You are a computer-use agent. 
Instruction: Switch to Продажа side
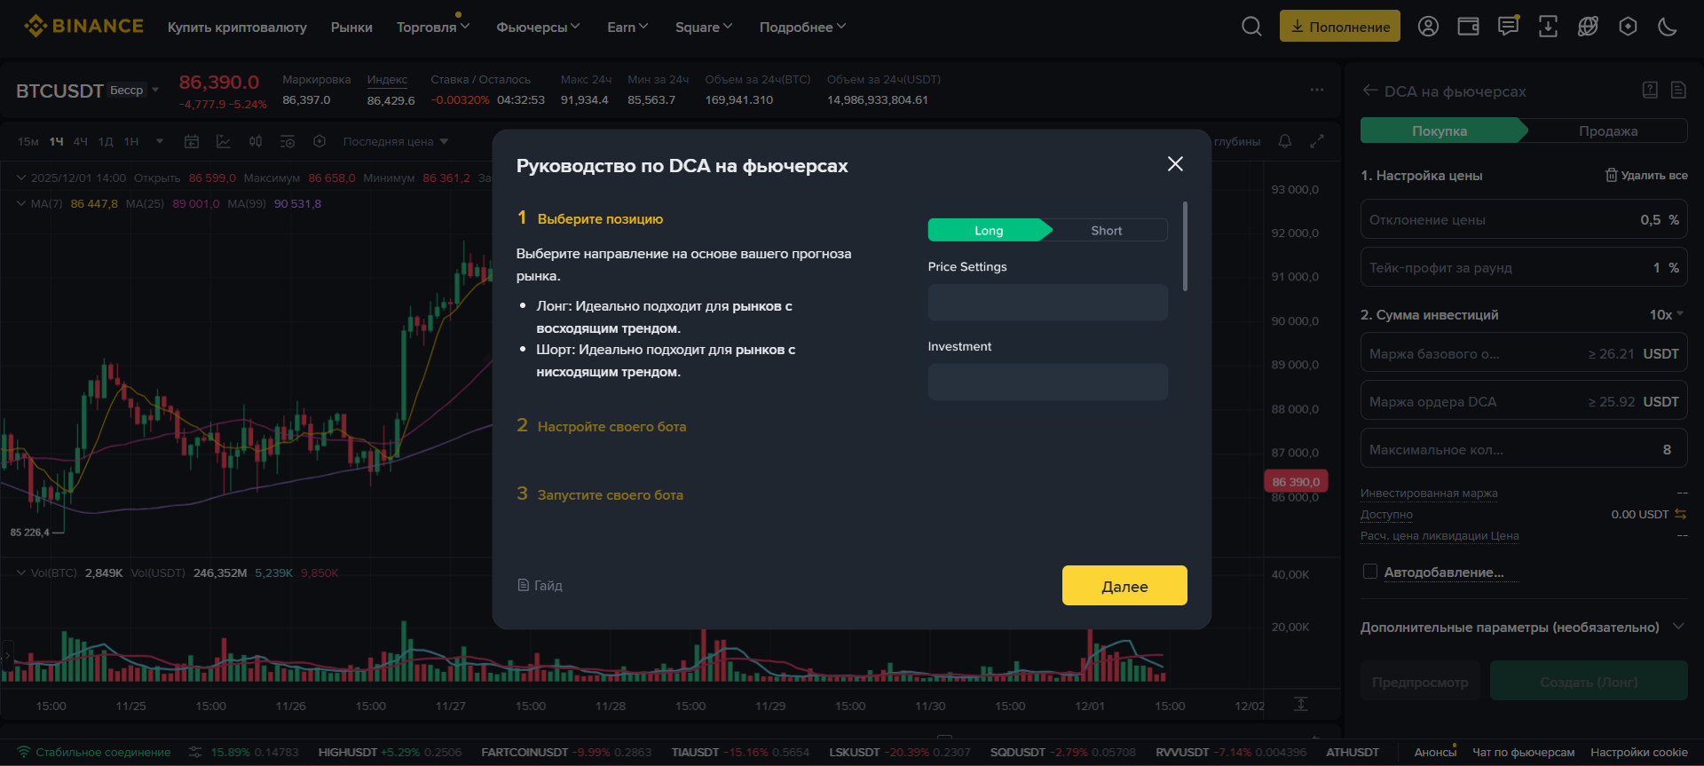tap(1607, 131)
